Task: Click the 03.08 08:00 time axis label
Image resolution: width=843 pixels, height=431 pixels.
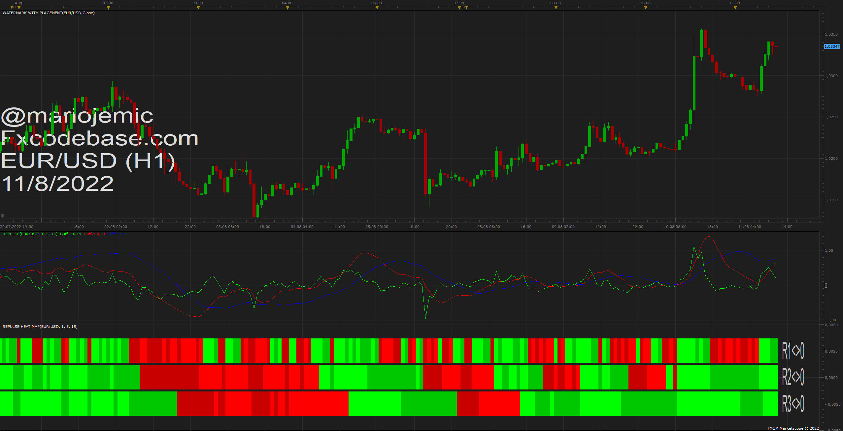Action: [x=227, y=227]
